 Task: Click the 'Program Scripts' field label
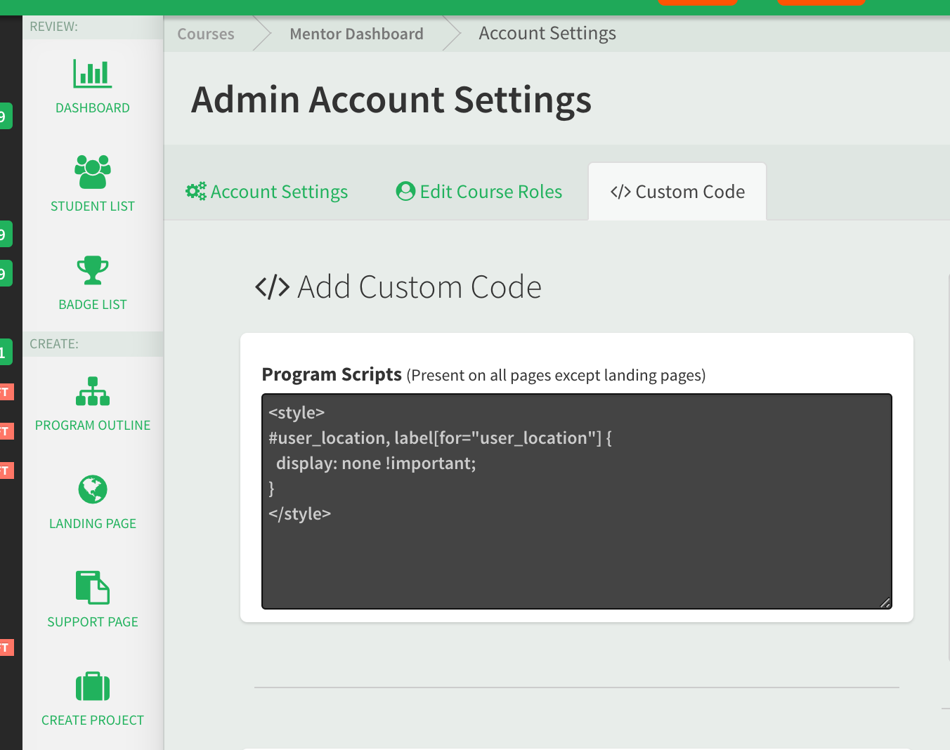[x=332, y=374]
